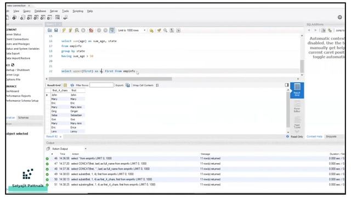Switch to the Context Help tab
This screenshot has height=197, width=351.
click(x=314, y=136)
